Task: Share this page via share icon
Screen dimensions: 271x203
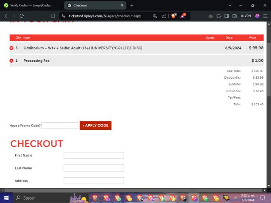Action: point(163,16)
